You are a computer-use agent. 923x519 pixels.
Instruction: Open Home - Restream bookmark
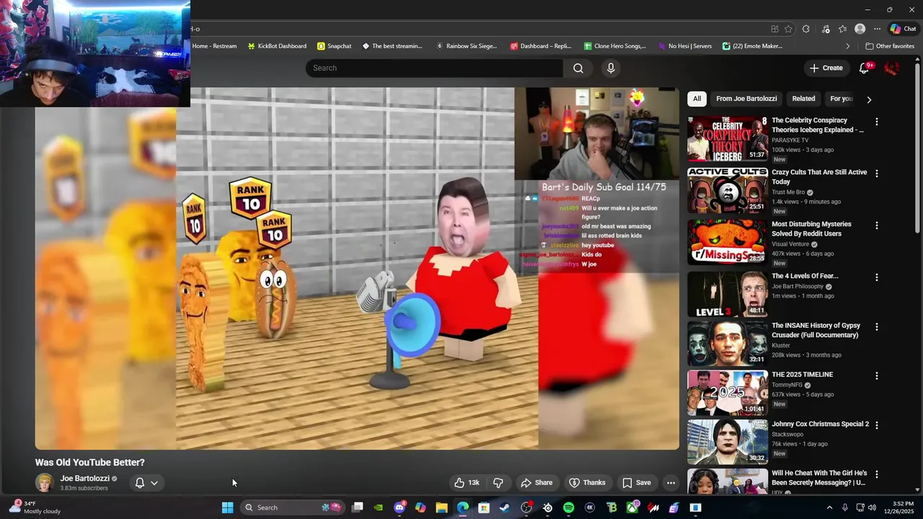[x=214, y=46]
